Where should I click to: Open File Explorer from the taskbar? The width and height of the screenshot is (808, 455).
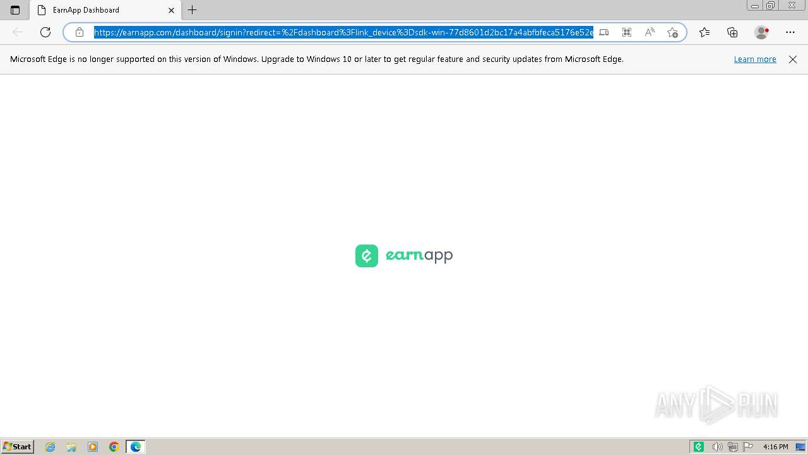coord(71,447)
